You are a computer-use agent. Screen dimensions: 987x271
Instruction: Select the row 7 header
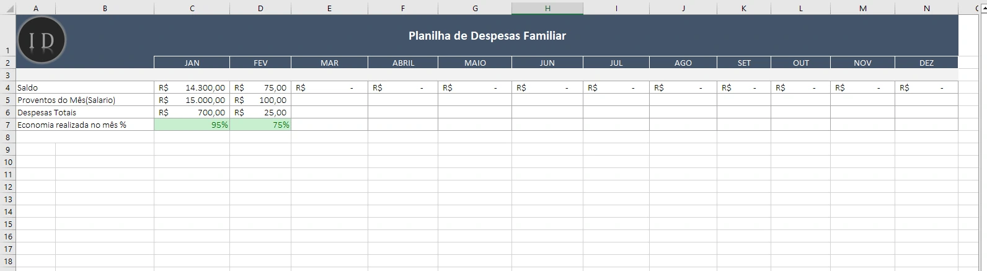(x=8, y=125)
